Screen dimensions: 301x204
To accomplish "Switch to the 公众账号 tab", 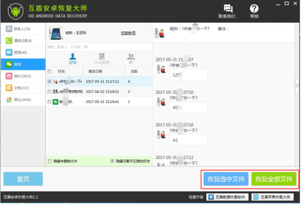I will coord(102,59).
